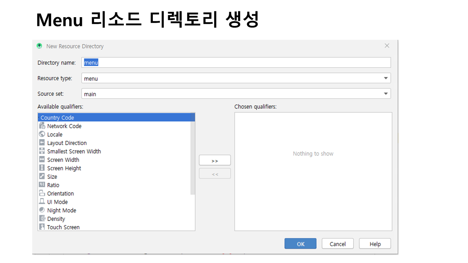The height and width of the screenshot is (263, 468).
Task: Click the Layout Direction arrow icon
Action: tap(42, 143)
